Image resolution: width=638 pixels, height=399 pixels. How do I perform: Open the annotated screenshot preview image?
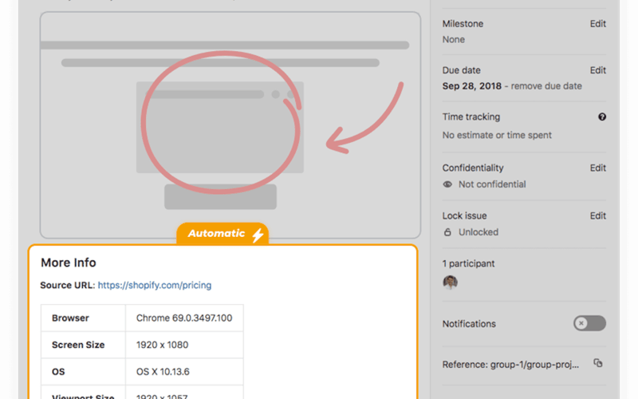tap(230, 125)
